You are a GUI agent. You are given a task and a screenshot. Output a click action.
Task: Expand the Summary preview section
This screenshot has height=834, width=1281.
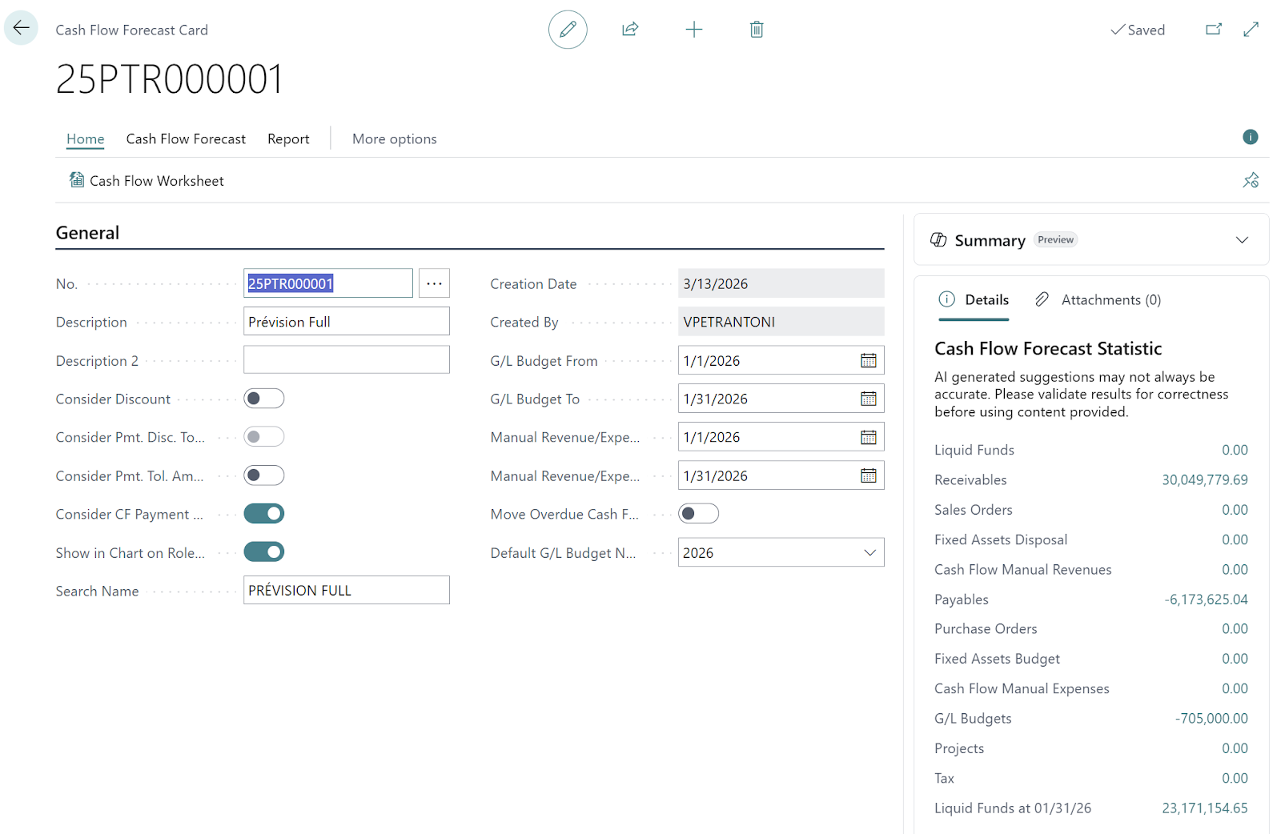pos(1242,240)
